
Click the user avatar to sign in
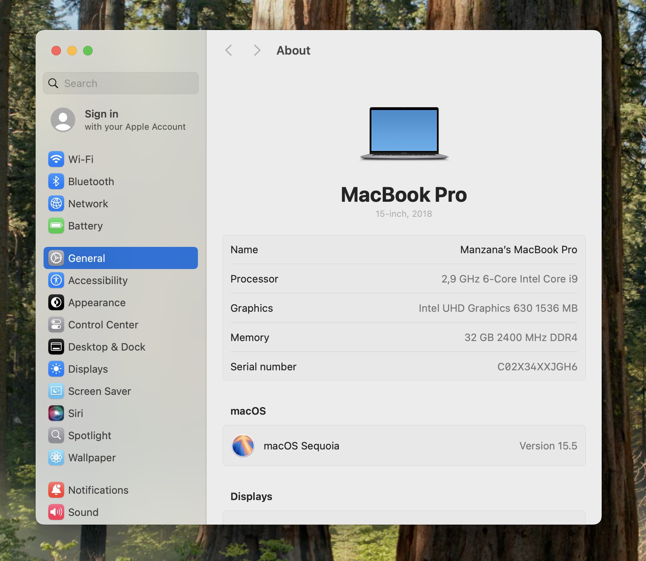pos(63,120)
